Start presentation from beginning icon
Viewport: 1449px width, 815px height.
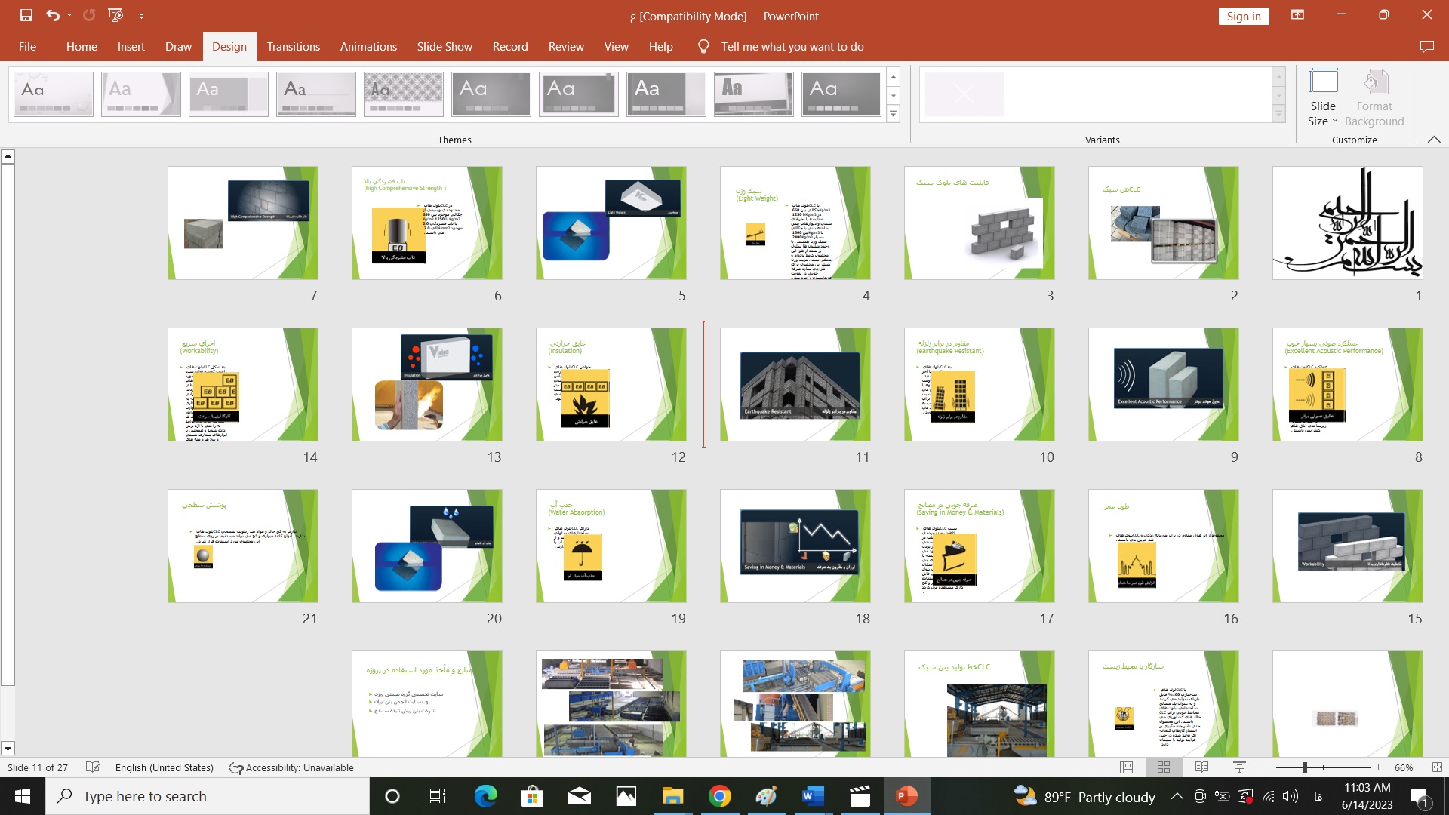115,15
